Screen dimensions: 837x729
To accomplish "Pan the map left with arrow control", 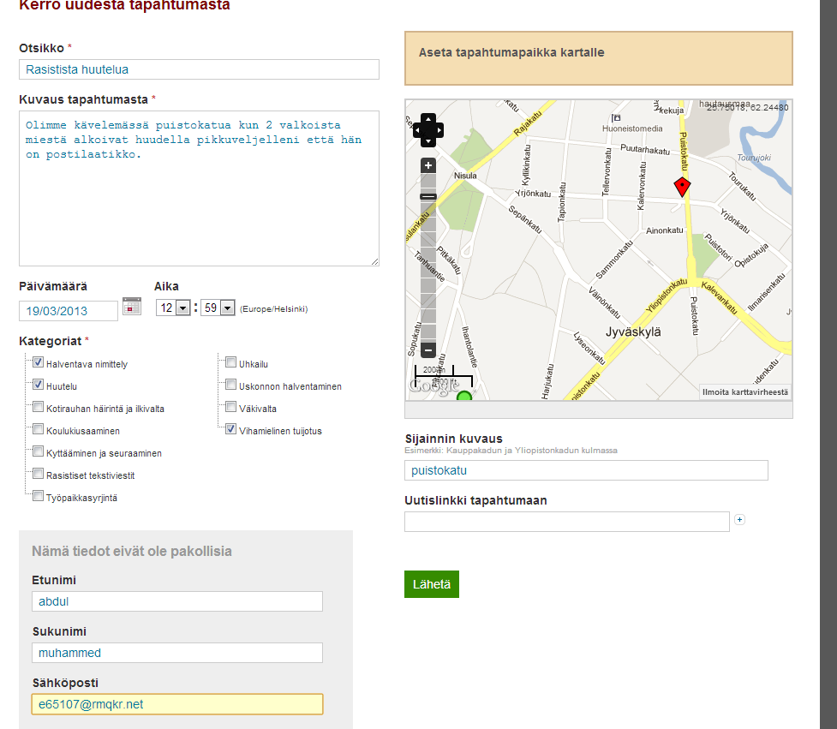I will [418, 130].
